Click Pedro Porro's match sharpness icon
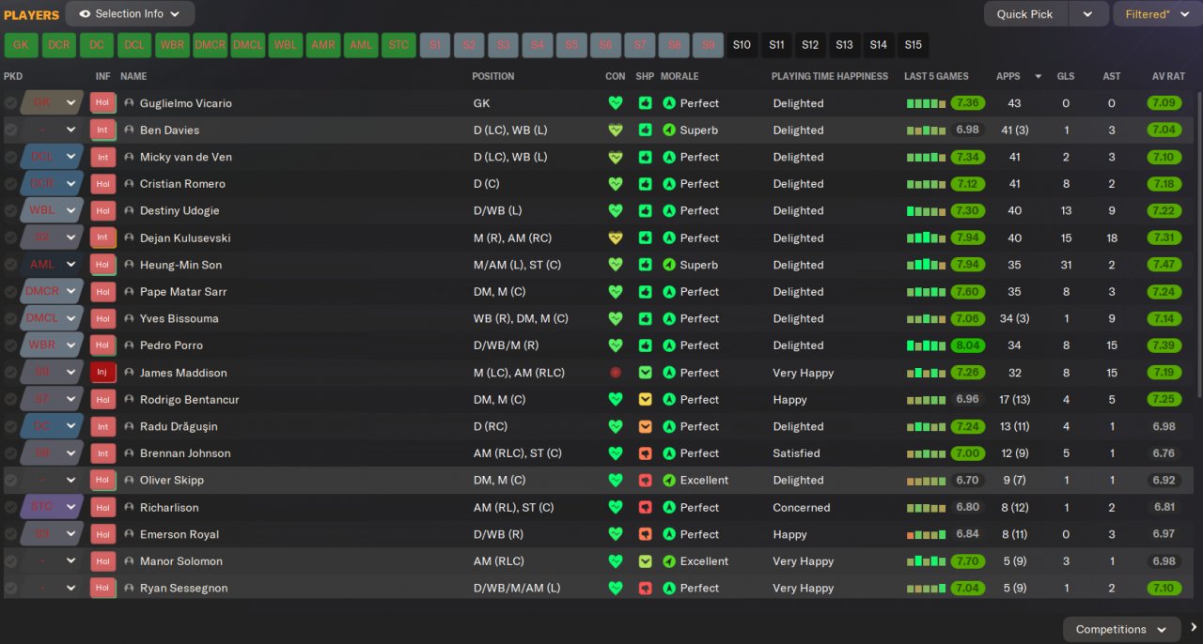 pyautogui.click(x=645, y=345)
